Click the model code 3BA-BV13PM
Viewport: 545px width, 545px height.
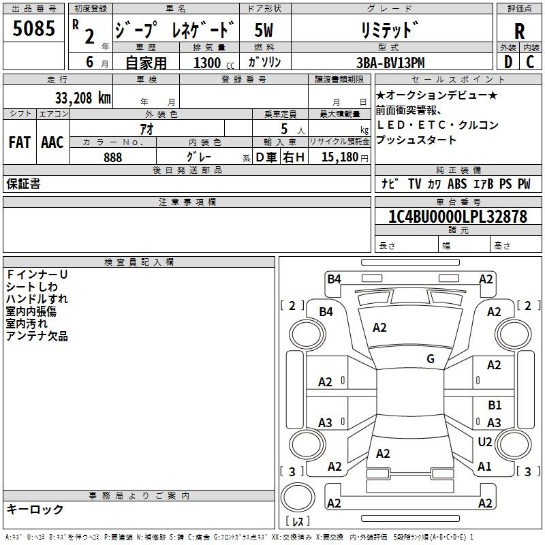coord(390,63)
